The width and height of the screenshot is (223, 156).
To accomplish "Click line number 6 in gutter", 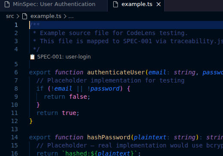I will (x=16, y=72).
